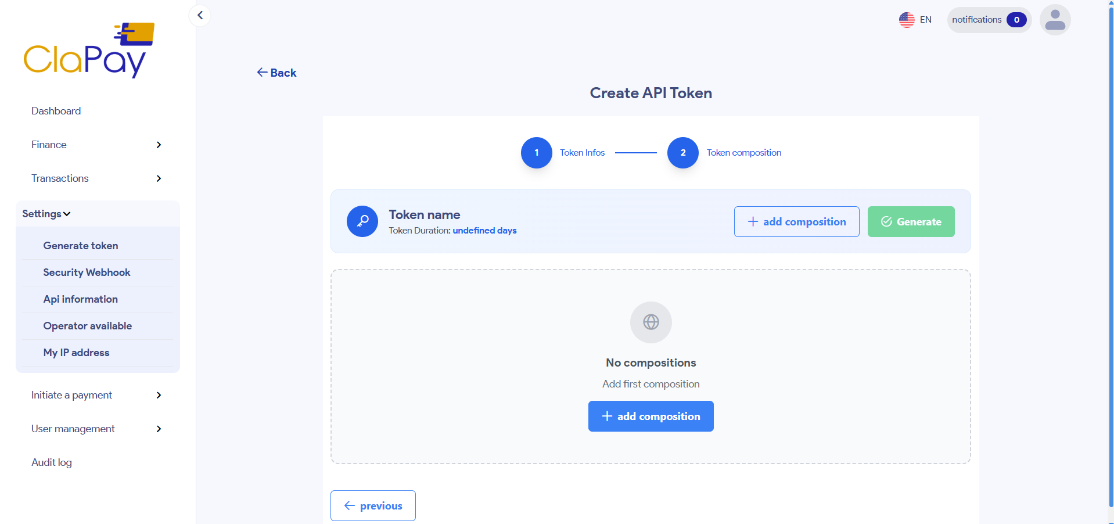1114x524 pixels.
Task: Click the key icon next to Token name
Action: (362, 221)
